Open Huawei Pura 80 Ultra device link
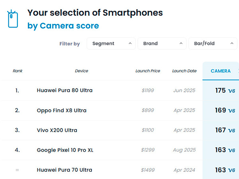Viewport: 239px width, 179px height. (x=65, y=90)
